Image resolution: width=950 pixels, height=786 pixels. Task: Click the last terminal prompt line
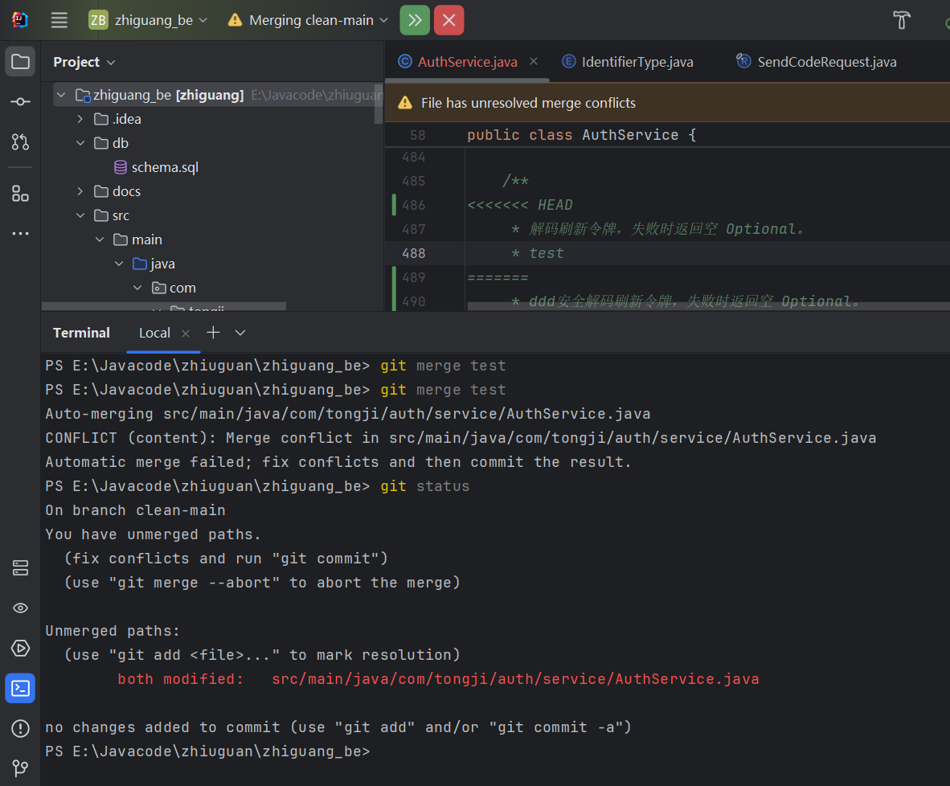point(207,751)
